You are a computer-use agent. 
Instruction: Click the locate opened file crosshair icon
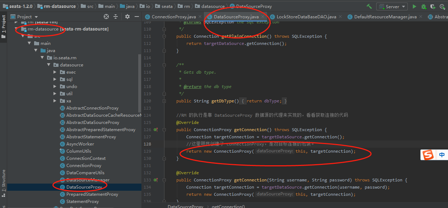point(106,17)
